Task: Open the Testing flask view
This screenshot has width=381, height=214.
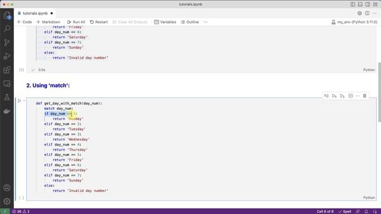Action: [7, 97]
